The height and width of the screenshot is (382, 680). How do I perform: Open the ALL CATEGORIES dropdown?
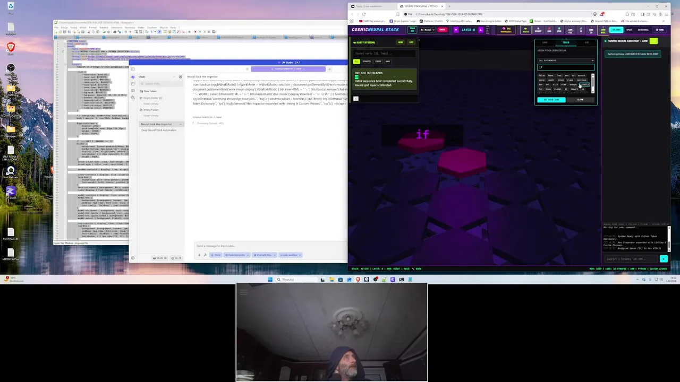(566, 60)
